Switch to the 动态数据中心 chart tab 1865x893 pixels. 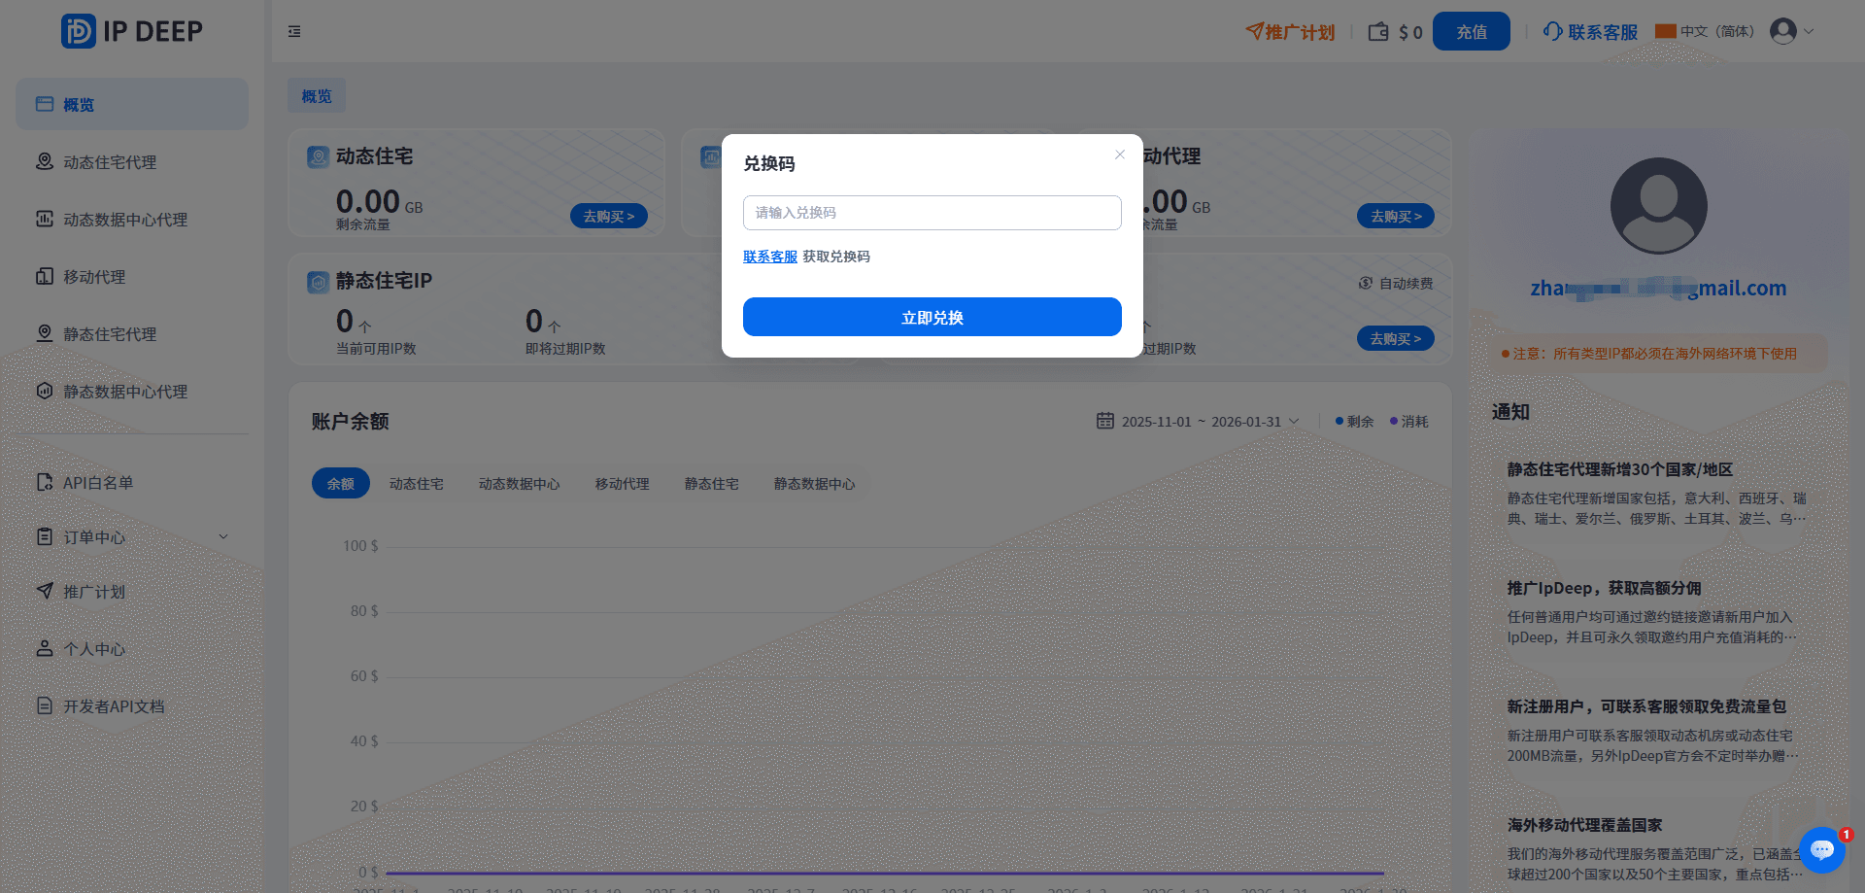520,483
